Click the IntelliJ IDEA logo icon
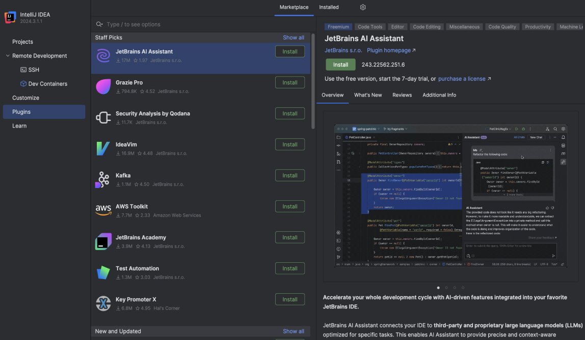Image resolution: width=585 pixels, height=340 pixels. [x=10, y=17]
